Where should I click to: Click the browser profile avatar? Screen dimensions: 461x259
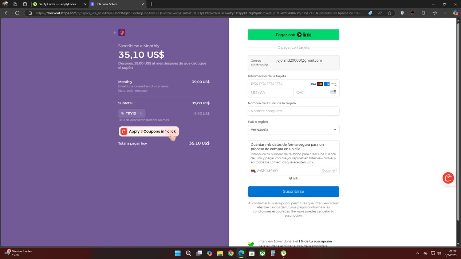tap(5, 4)
